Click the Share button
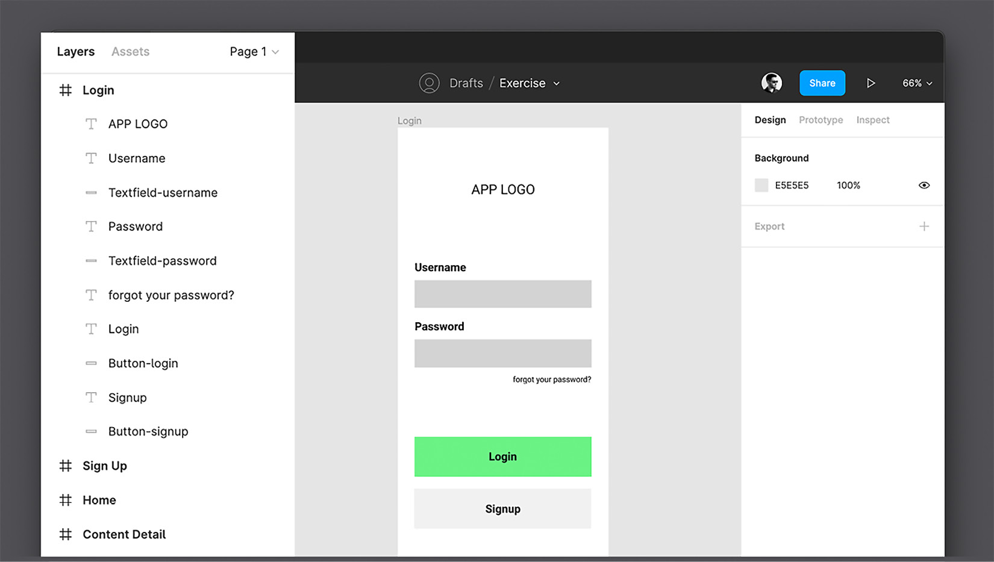The height and width of the screenshot is (562, 994). tap(822, 83)
